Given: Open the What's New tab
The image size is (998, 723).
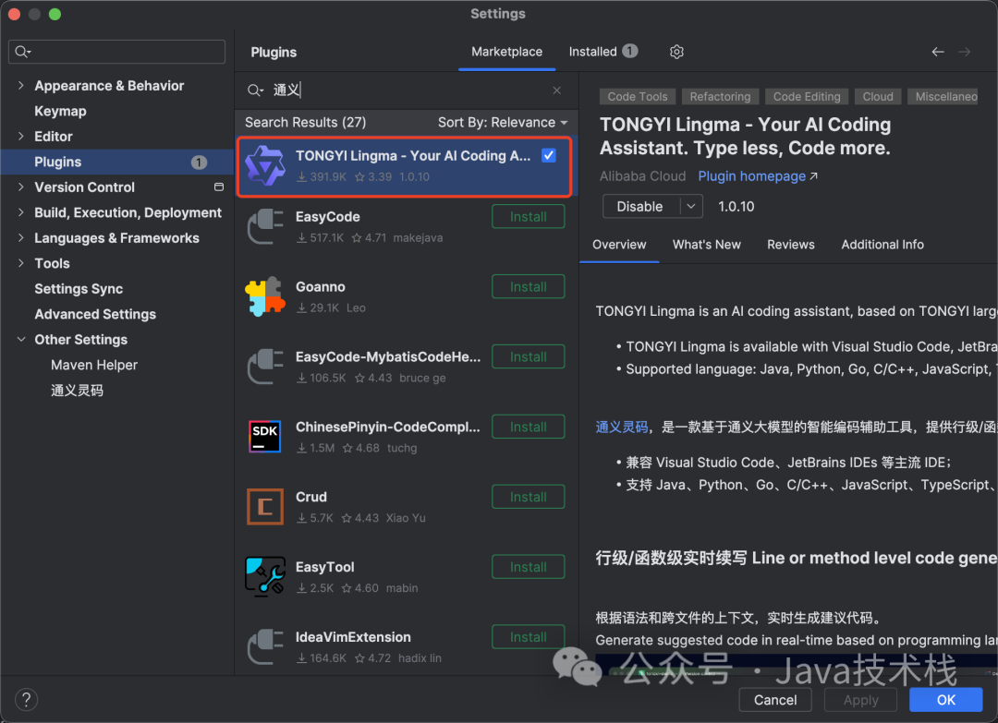Looking at the screenshot, I should [707, 244].
